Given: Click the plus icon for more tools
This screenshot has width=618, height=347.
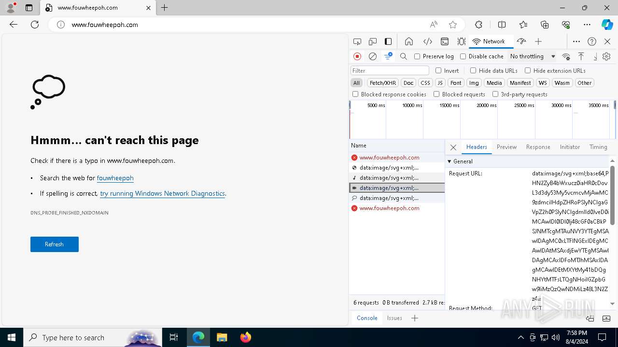Looking at the screenshot, I should pyautogui.click(x=538, y=41).
